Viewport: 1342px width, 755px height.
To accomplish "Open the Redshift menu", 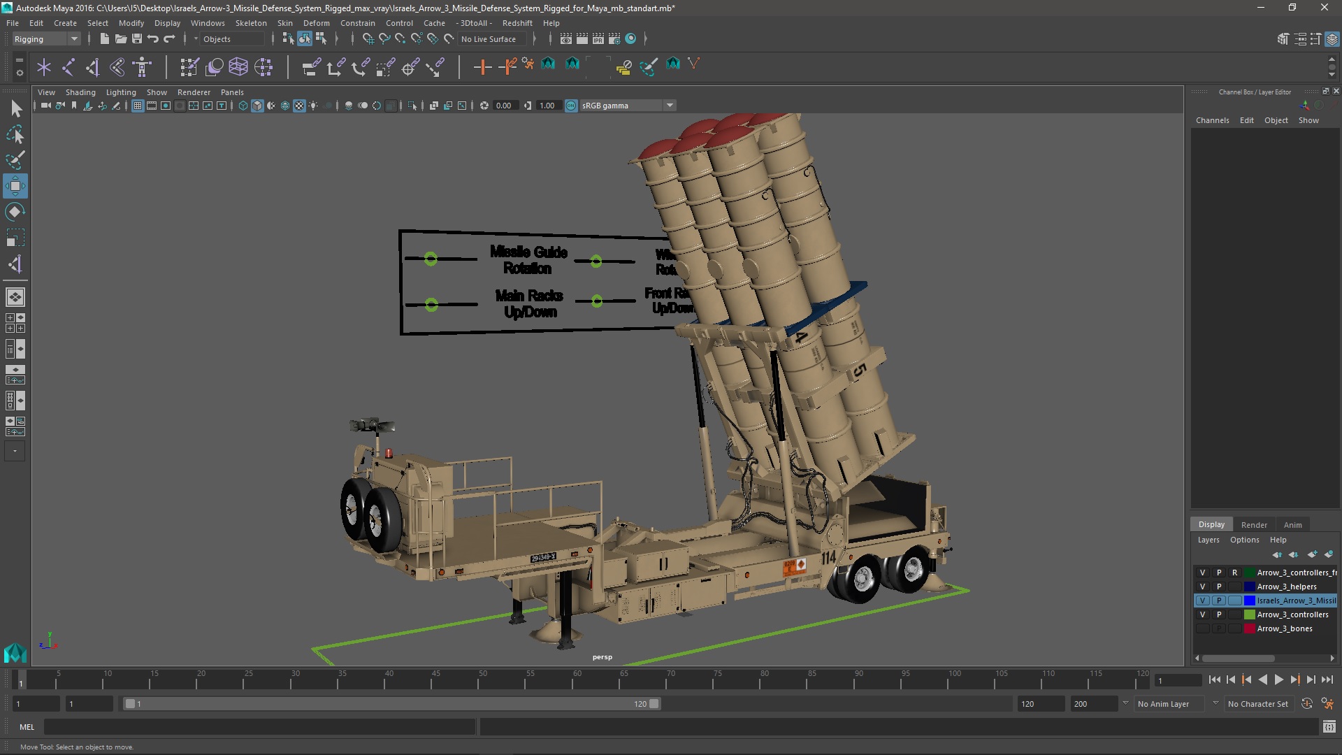I will tap(517, 23).
